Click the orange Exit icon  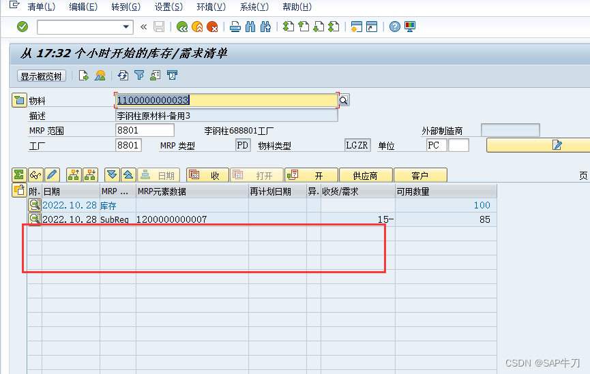tap(197, 27)
